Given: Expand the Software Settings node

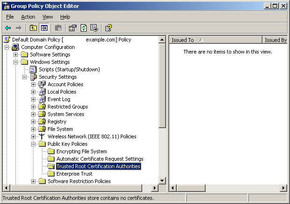Looking at the screenshot, I should (x=16, y=54).
